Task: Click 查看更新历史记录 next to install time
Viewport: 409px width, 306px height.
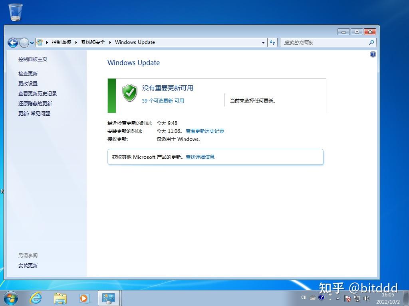Action: pos(205,131)
